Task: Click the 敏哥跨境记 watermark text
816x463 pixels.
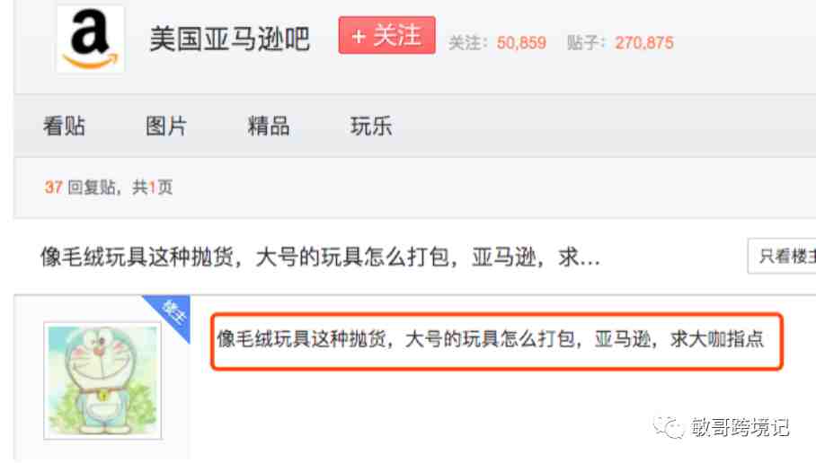Action: click(x=740, y=427)
